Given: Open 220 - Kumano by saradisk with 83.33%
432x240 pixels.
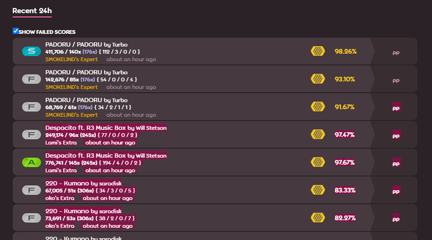Looking at the screenshot, I should tap(83, 184).
